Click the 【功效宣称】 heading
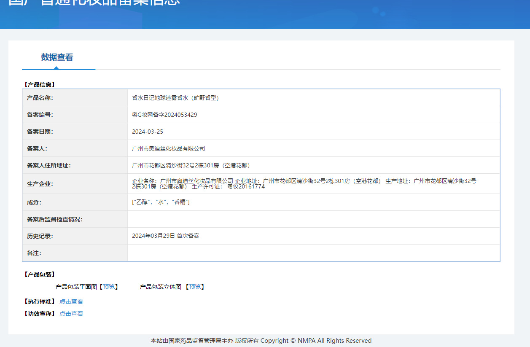The height and width of the screenshot is (347, 530). click(x=39, y=314)
